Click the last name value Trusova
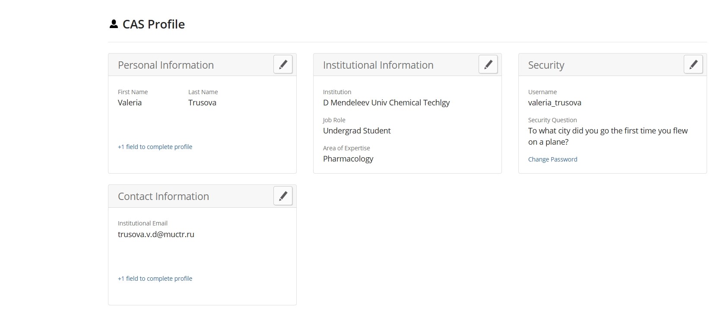Screen dimensions: 714x333 click(x=202, y=103)
